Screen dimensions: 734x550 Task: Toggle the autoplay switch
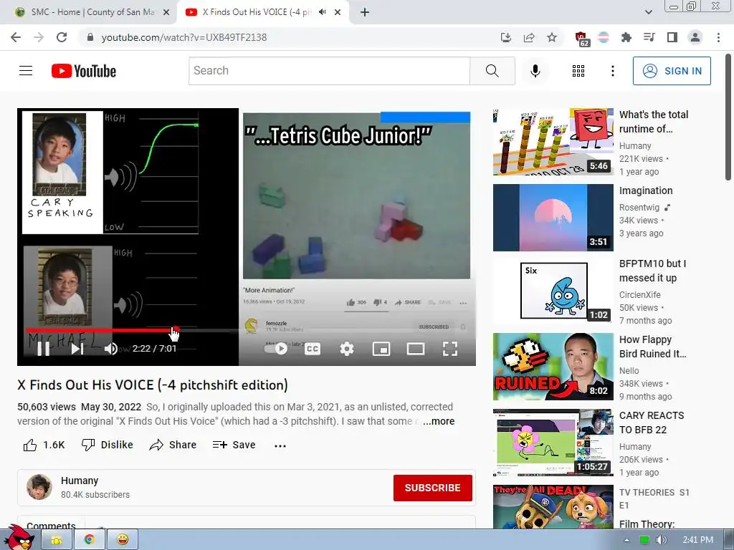coord(276,349)
